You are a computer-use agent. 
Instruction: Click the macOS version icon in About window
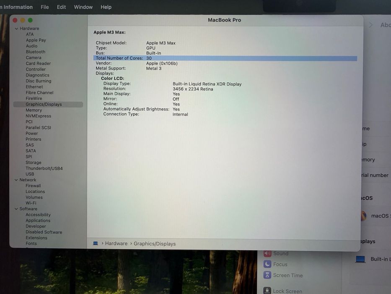click(x=364, y=215)
